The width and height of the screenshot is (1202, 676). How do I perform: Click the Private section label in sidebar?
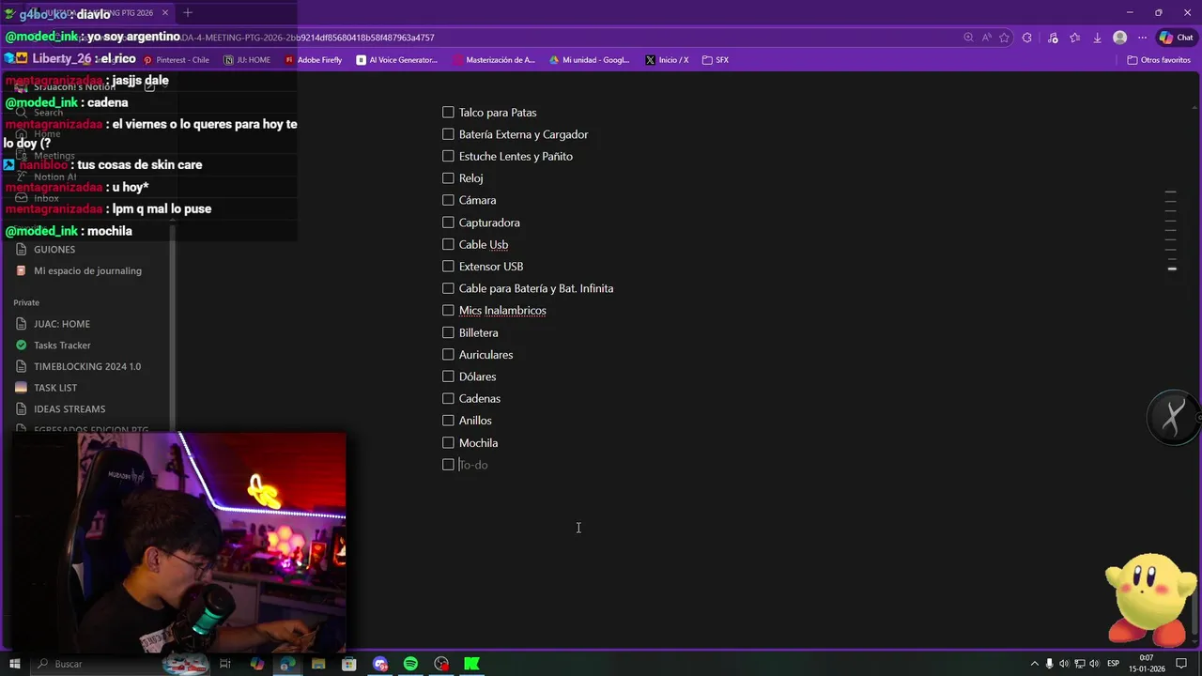coord(26,302)
